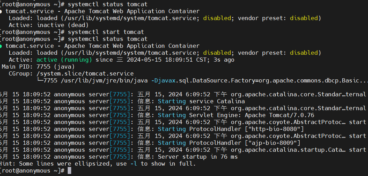Click the 'Server startup in 76 ms' message
Viewport: 368px width, 176px height.
(198, 157)
